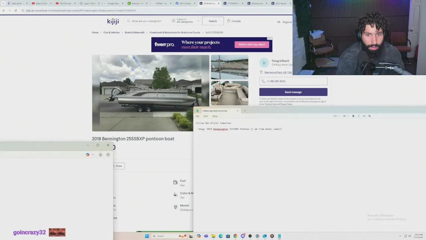This screenshot has width=426, height=240.
Task: Open Boats & Watercraft breadcrumb
Action: tap(134, 32)
